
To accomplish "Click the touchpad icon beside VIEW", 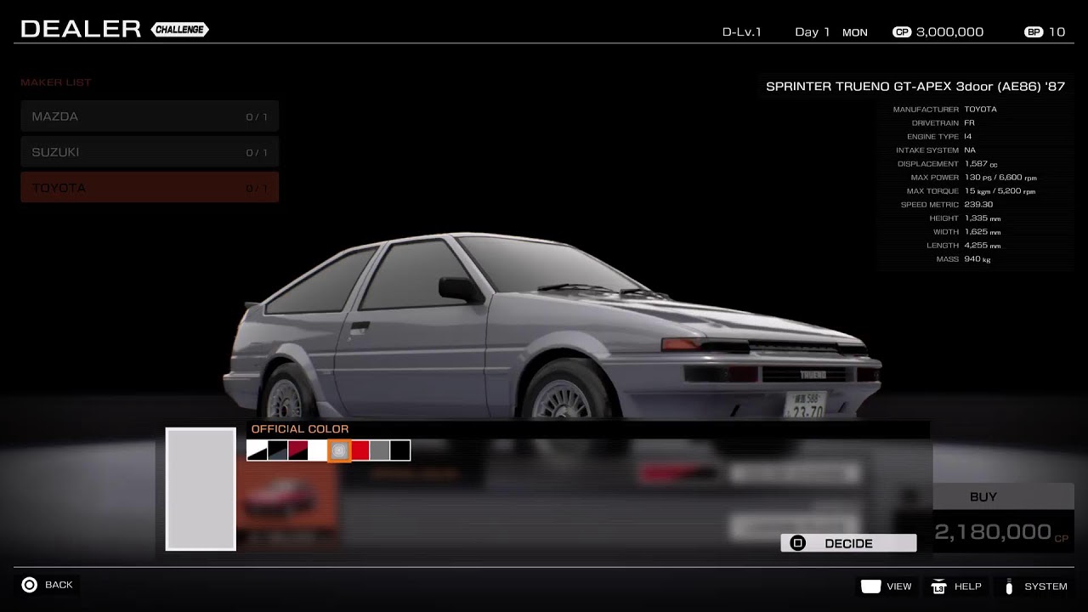I will (x=870, y=586).
